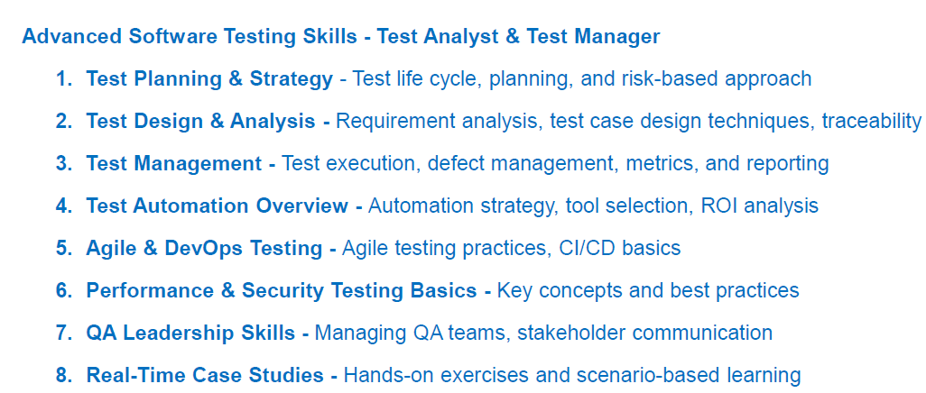Click the requirement analysis and traceability description
Viewport: 926px width, 393px height.
628,122
